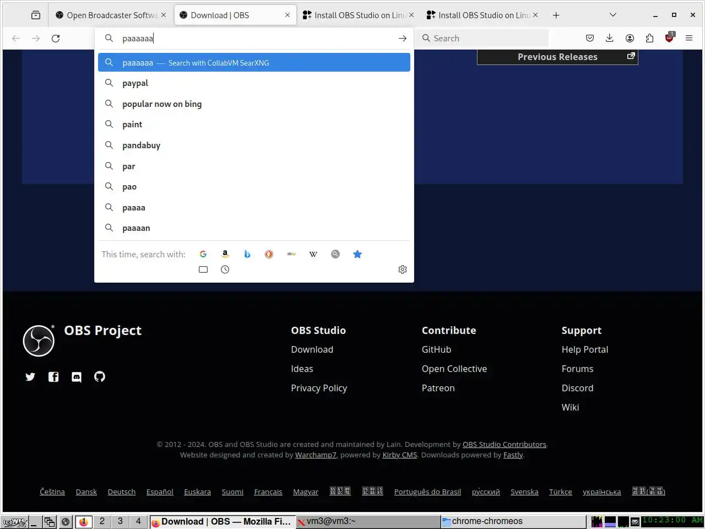Select the 'paaaa' search suggestion

pos(254,208)
